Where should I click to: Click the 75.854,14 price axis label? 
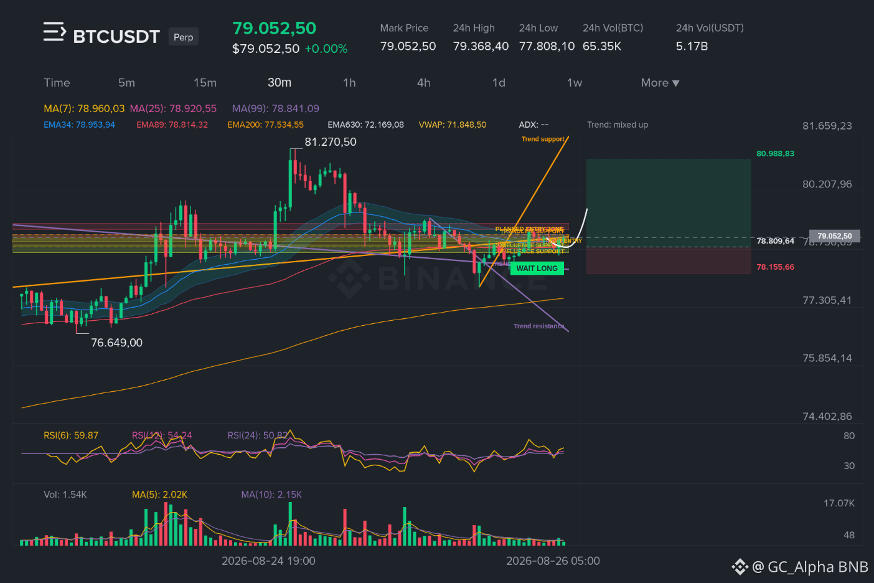coord(827,358)
